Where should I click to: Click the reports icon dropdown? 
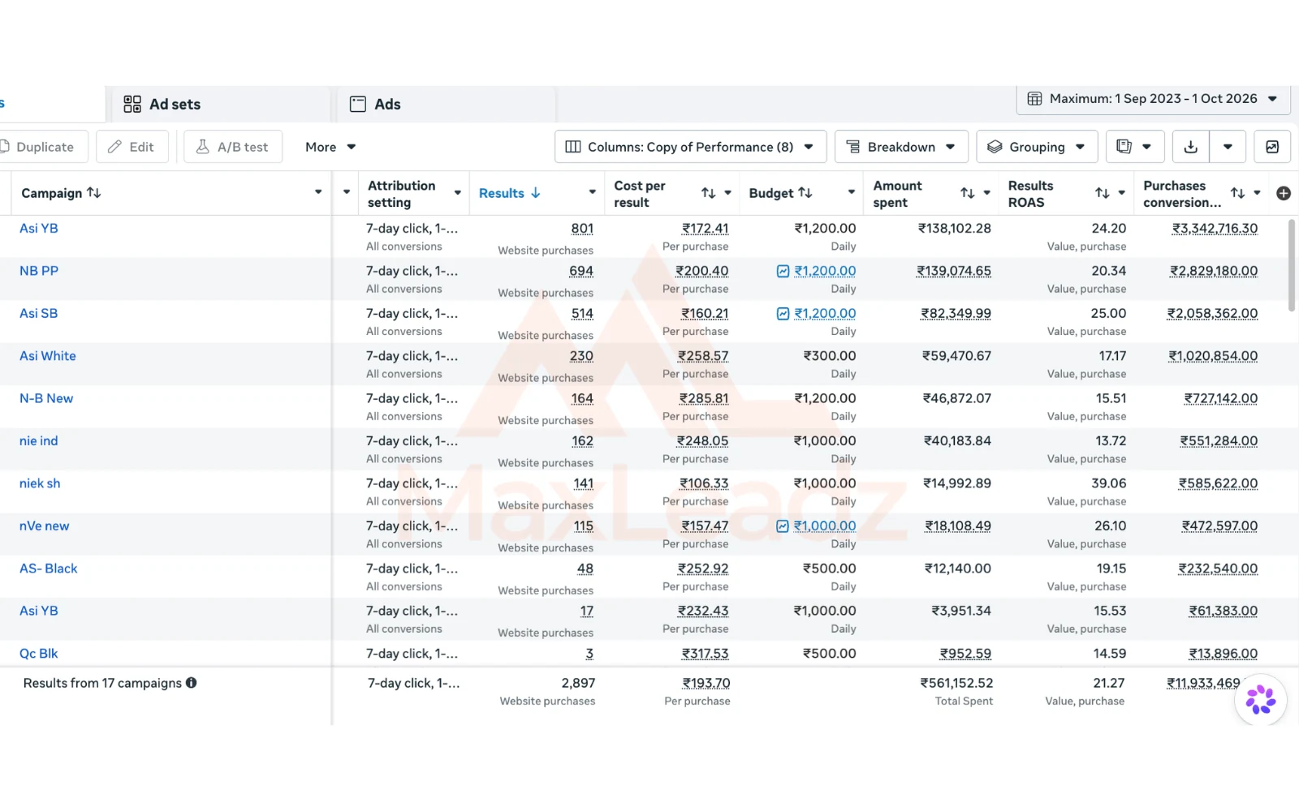point(1134,147)
